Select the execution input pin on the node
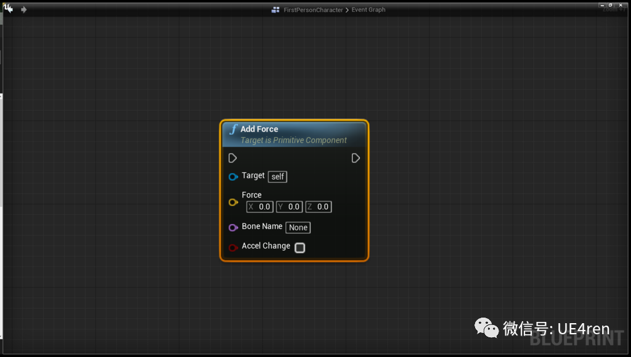 [233, 158]
